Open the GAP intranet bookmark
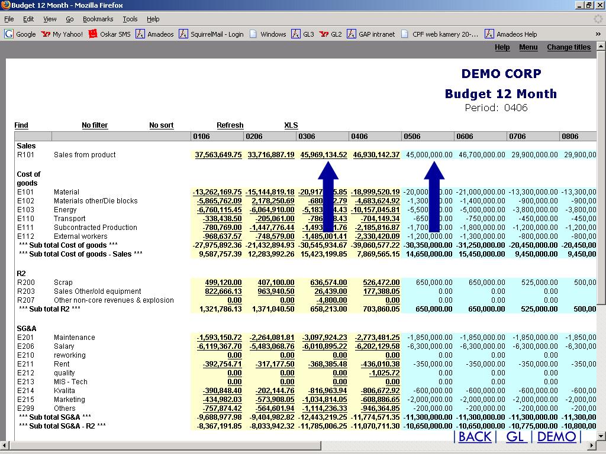606x454 pixels. tap(371, 34)
